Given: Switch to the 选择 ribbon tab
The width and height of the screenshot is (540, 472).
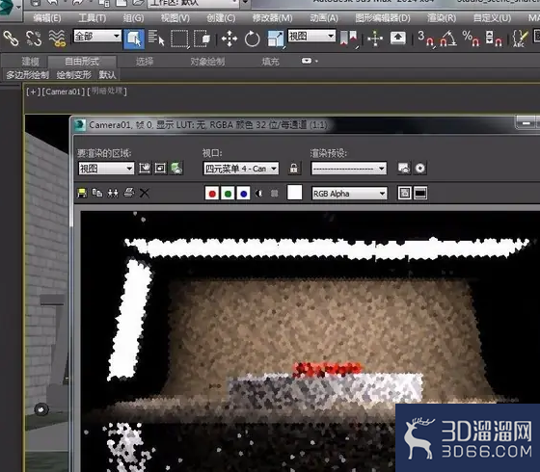Looking at the screenshot, I should pos(145,62).
